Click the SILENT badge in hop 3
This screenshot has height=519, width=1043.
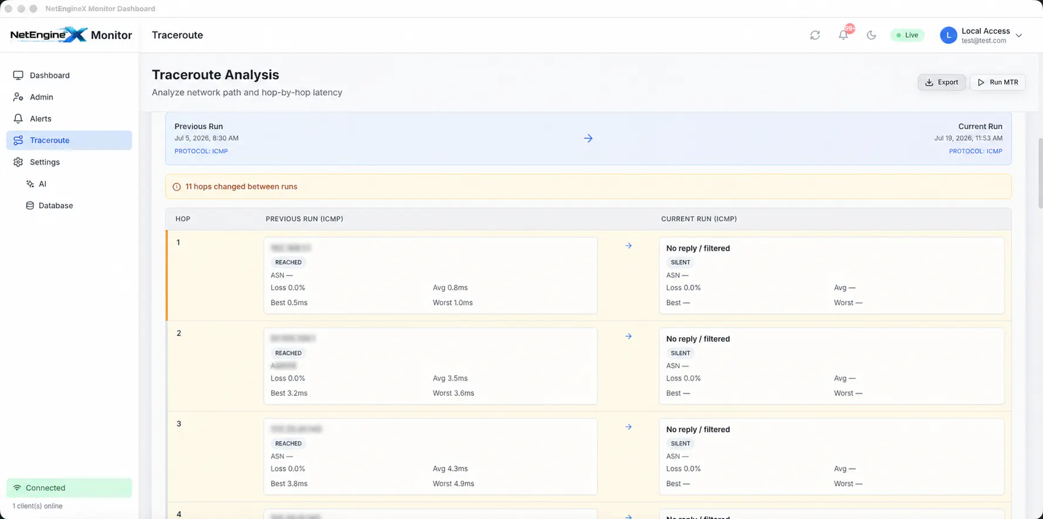click(680, 443)
